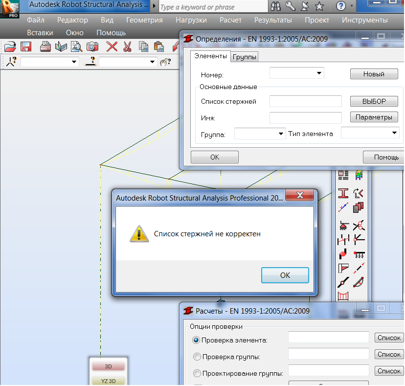Open the panel thickness stacked-plates icon
The width and height of the screenshot is (405, 386).
[358, 207]
